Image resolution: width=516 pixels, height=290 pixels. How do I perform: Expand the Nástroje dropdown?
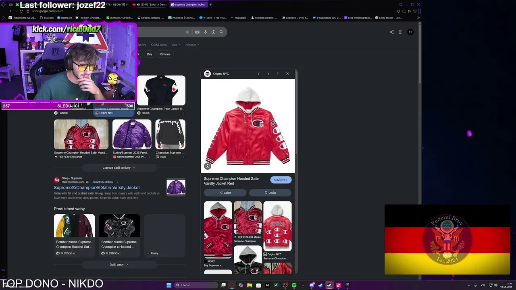[x=192, y=45]
